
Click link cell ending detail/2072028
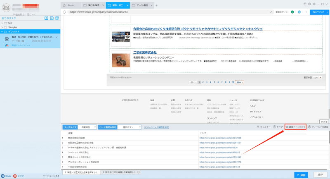220,138
